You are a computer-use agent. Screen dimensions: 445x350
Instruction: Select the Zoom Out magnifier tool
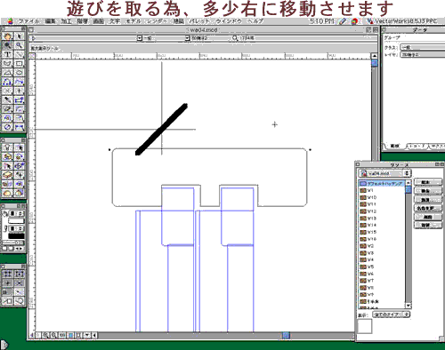coord(20,45)
